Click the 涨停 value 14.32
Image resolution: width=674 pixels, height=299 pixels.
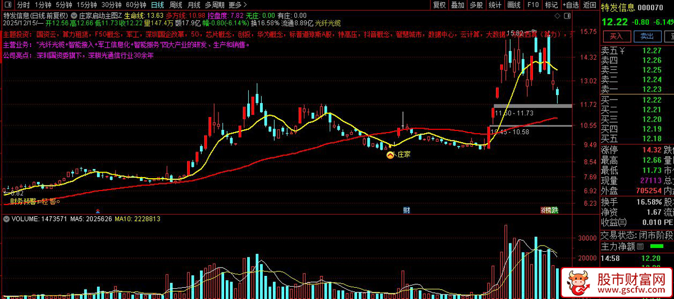point(652,149)
